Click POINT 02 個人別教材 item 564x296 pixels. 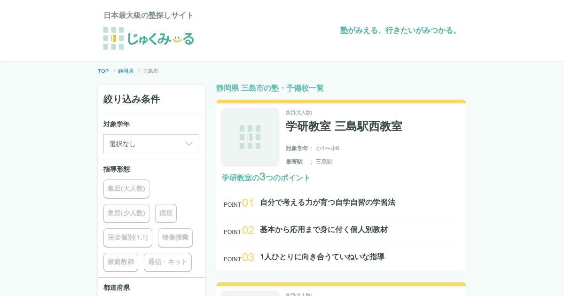pyautogui.click(x=323, y=230)
